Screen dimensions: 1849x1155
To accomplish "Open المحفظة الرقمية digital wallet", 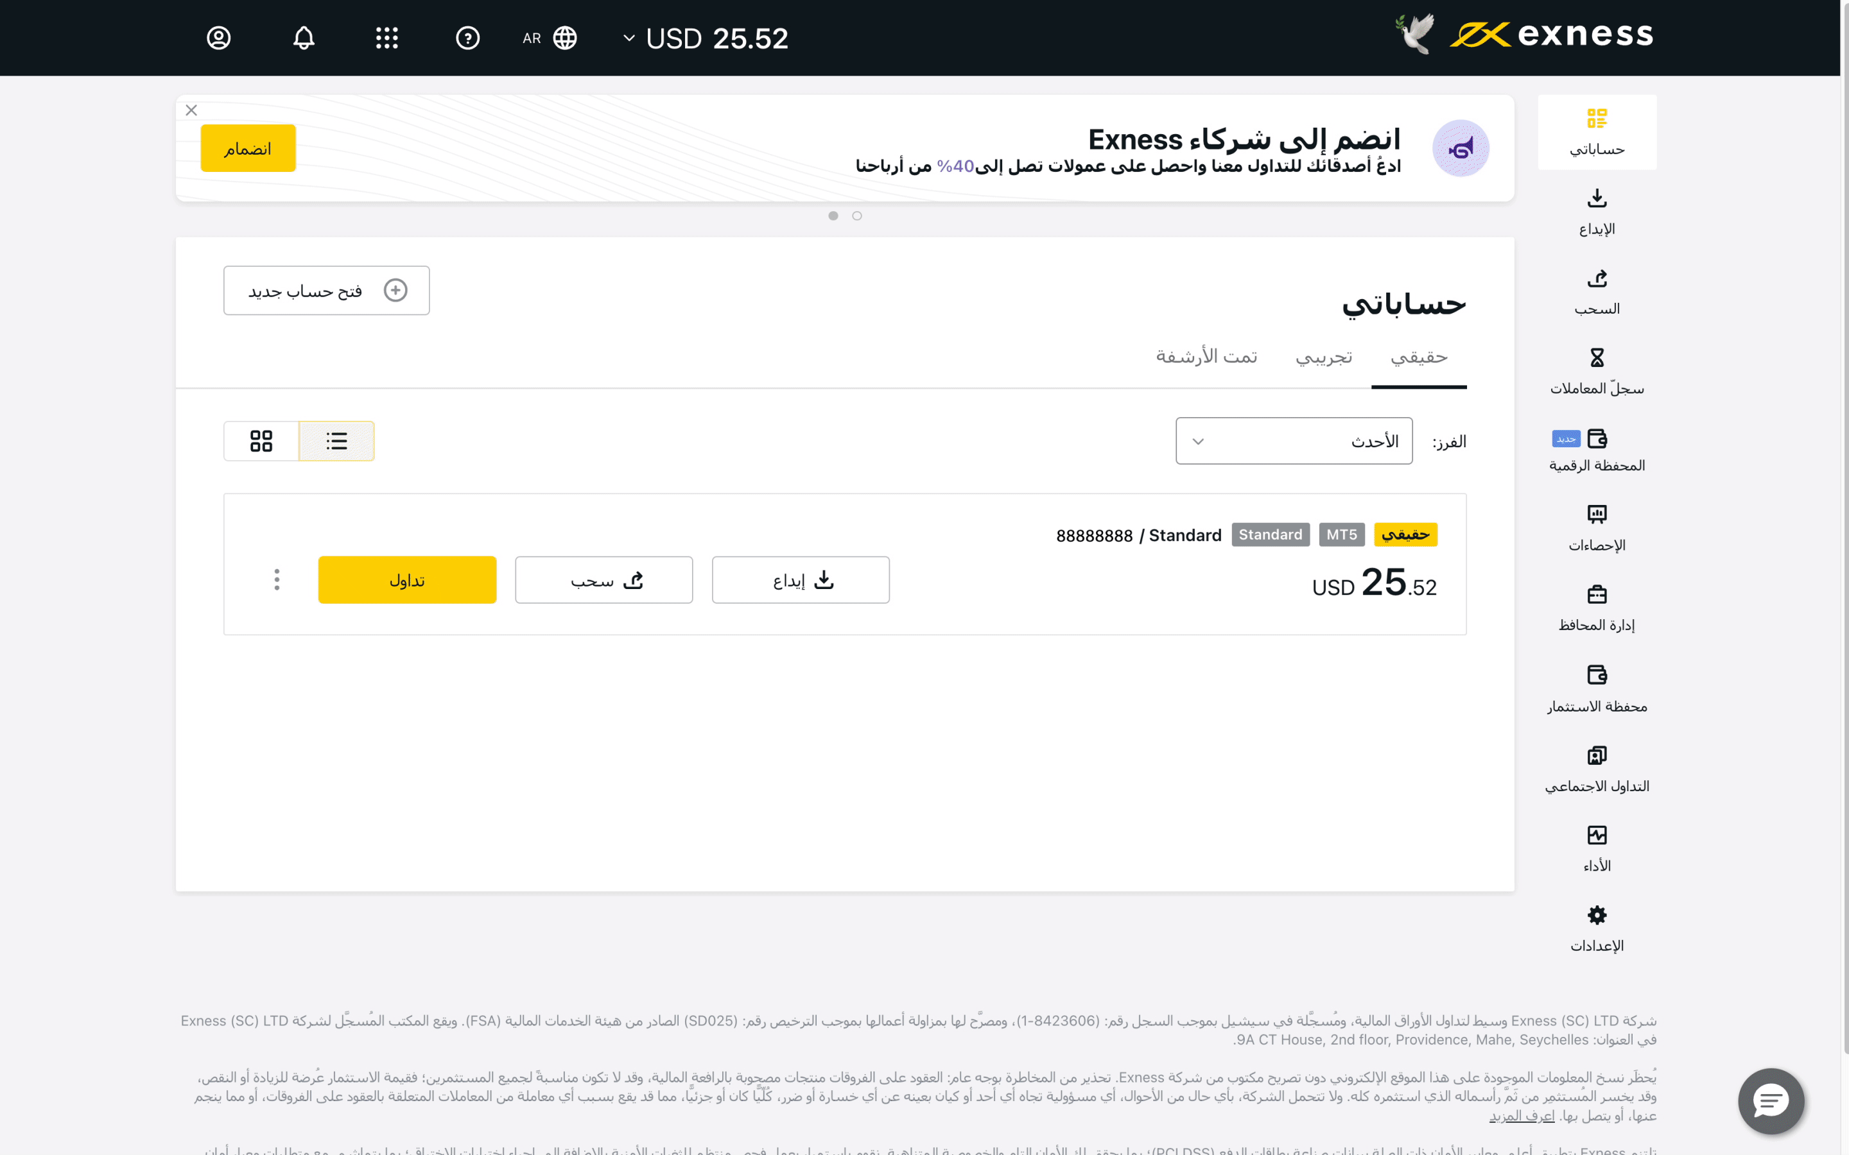I will coord(1597,450).
